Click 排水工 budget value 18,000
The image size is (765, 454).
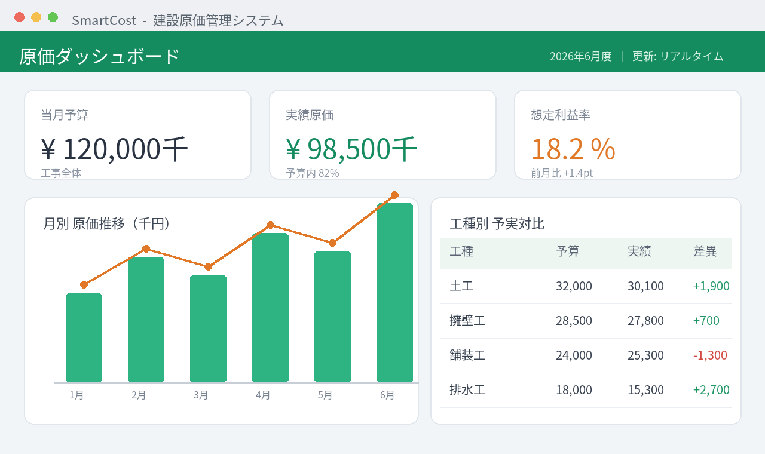[x=574, y=390]
